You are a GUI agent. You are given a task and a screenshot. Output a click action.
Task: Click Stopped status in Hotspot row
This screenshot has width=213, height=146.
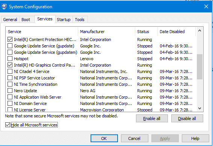pyautogui.click(x=145, y=59)
